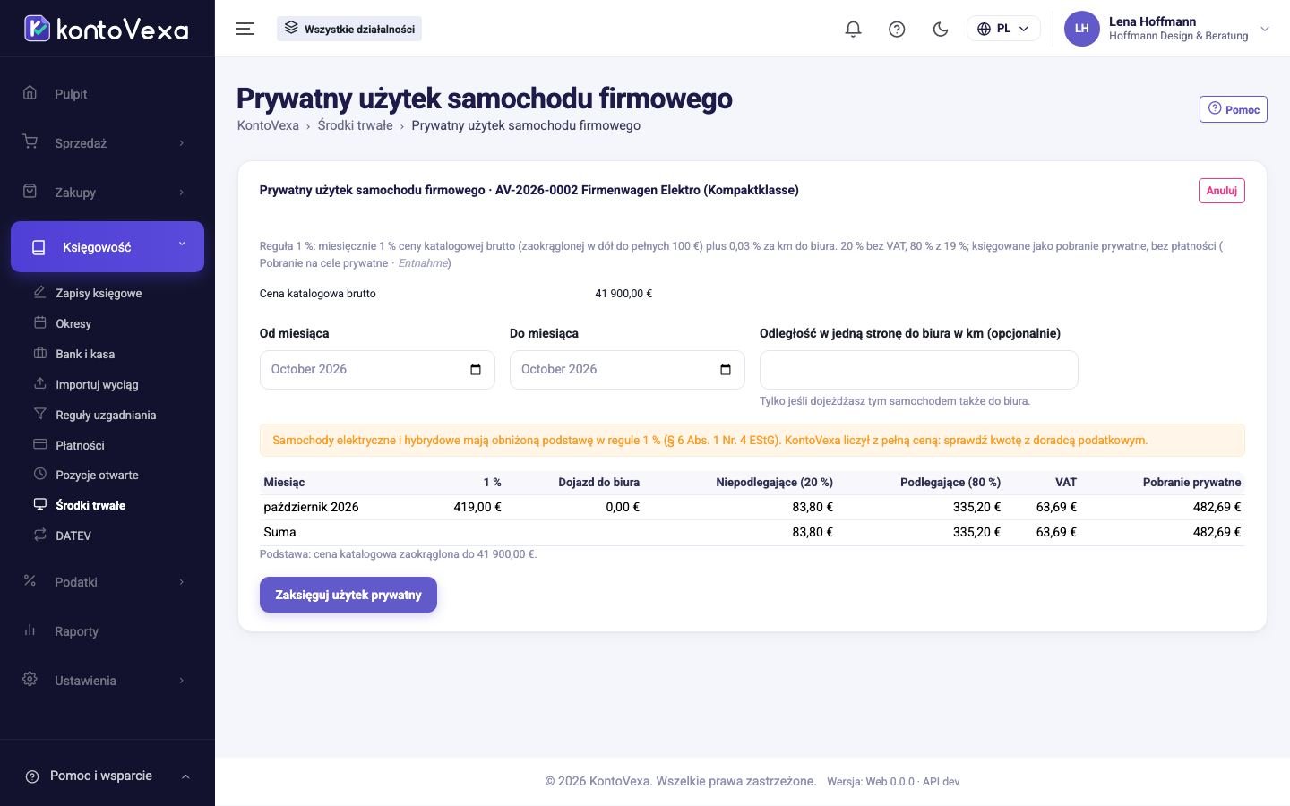1290x806 pixels.
Task: Open Lena Hoffmann account menu
Action: [1167, 29]
